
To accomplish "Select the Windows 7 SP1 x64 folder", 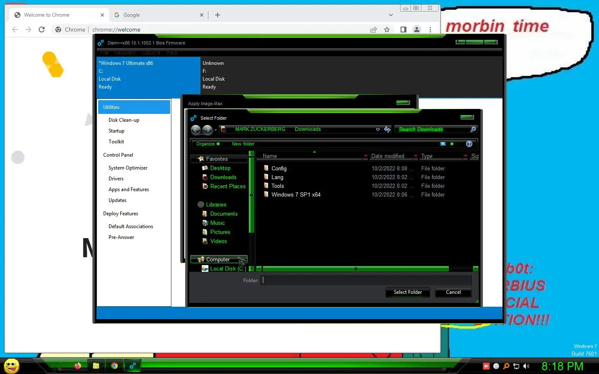I will pos(296,194).
